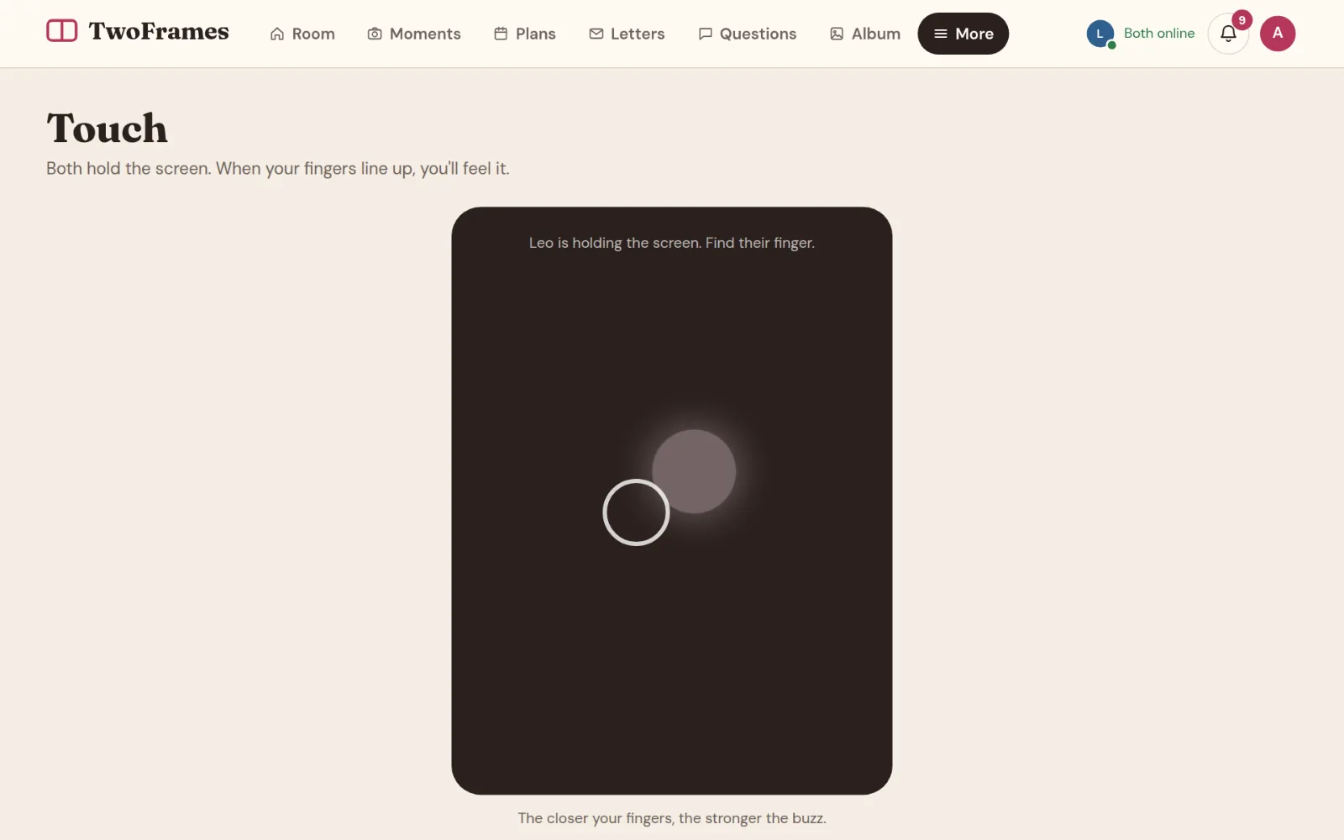Image resolution: width=1344 pixels, height=840 pixels.
Task: Open the TwoFrames home wordmark
Action: pyautogui.click(x=159, y=32)
